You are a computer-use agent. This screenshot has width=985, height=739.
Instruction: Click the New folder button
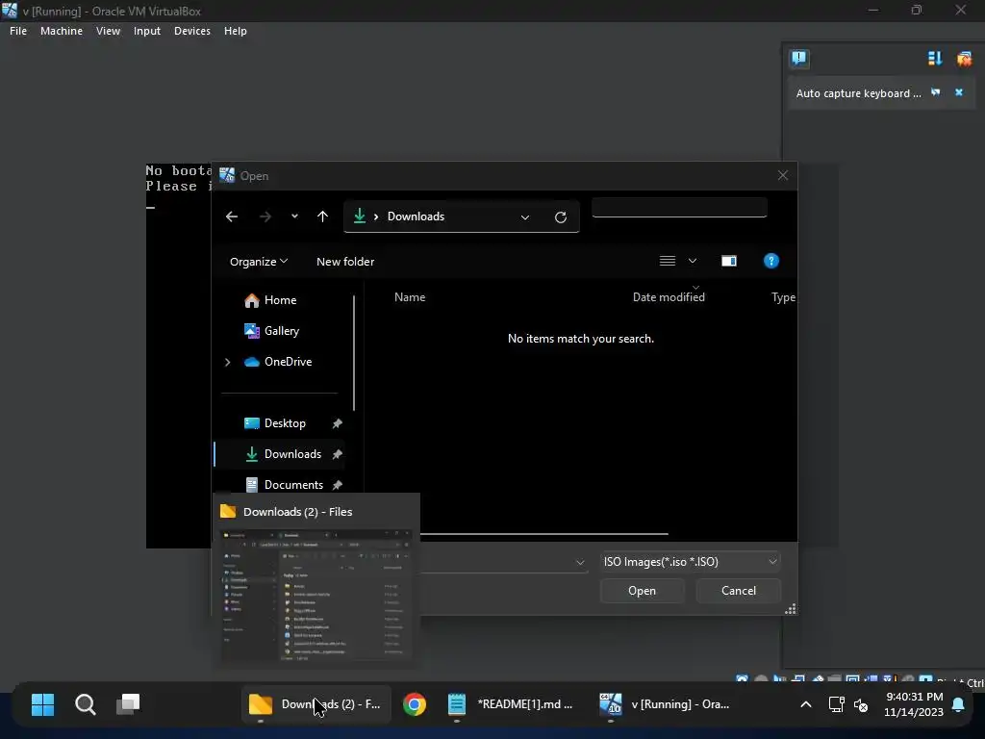345,262
